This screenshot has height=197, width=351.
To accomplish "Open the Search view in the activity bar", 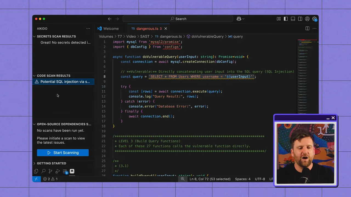I will (x=43, y=171).
